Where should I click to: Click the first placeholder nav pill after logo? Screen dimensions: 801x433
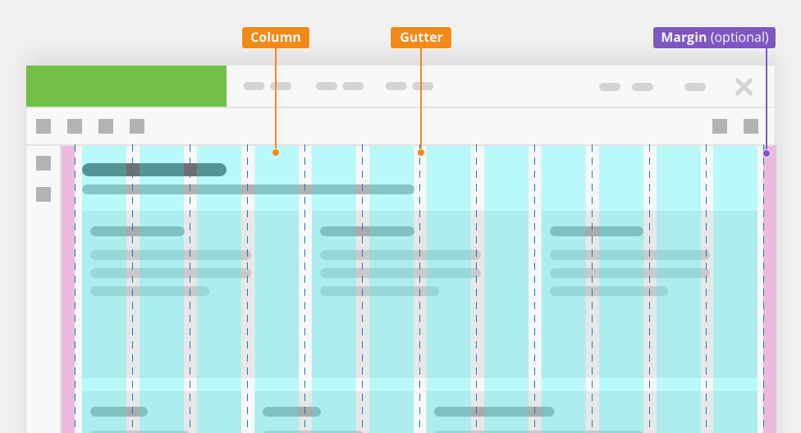click(x=254, y=86)
